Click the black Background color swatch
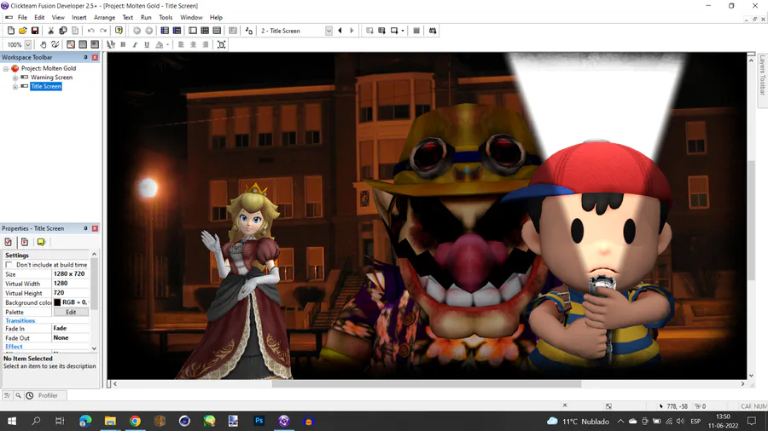768x431 pixels. (x=57, y=302)
